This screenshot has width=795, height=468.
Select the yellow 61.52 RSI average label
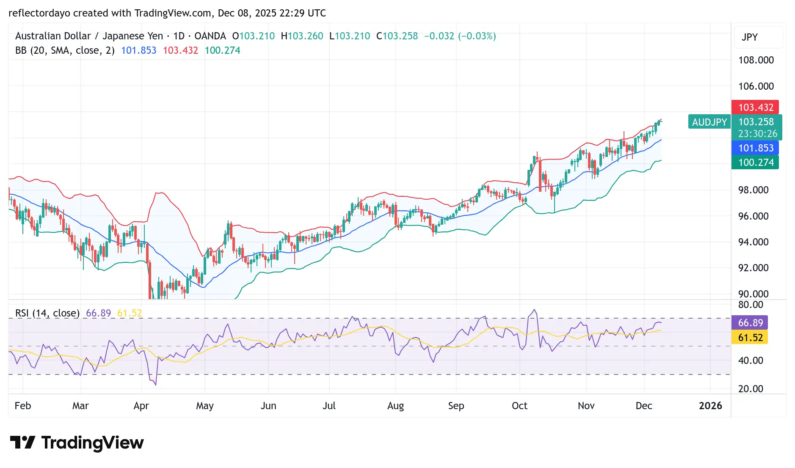point(750,338)
